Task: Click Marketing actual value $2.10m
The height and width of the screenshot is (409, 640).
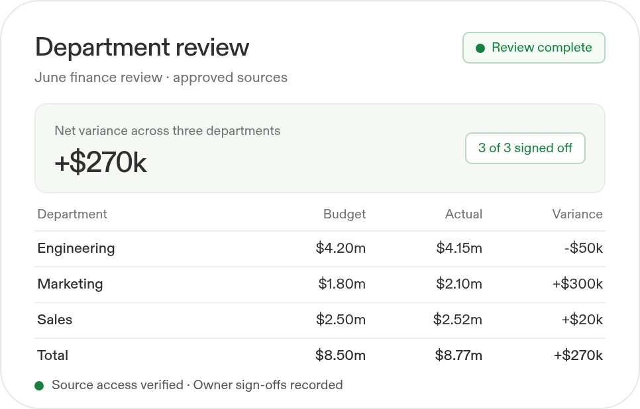Action: [x=459, y=284]
